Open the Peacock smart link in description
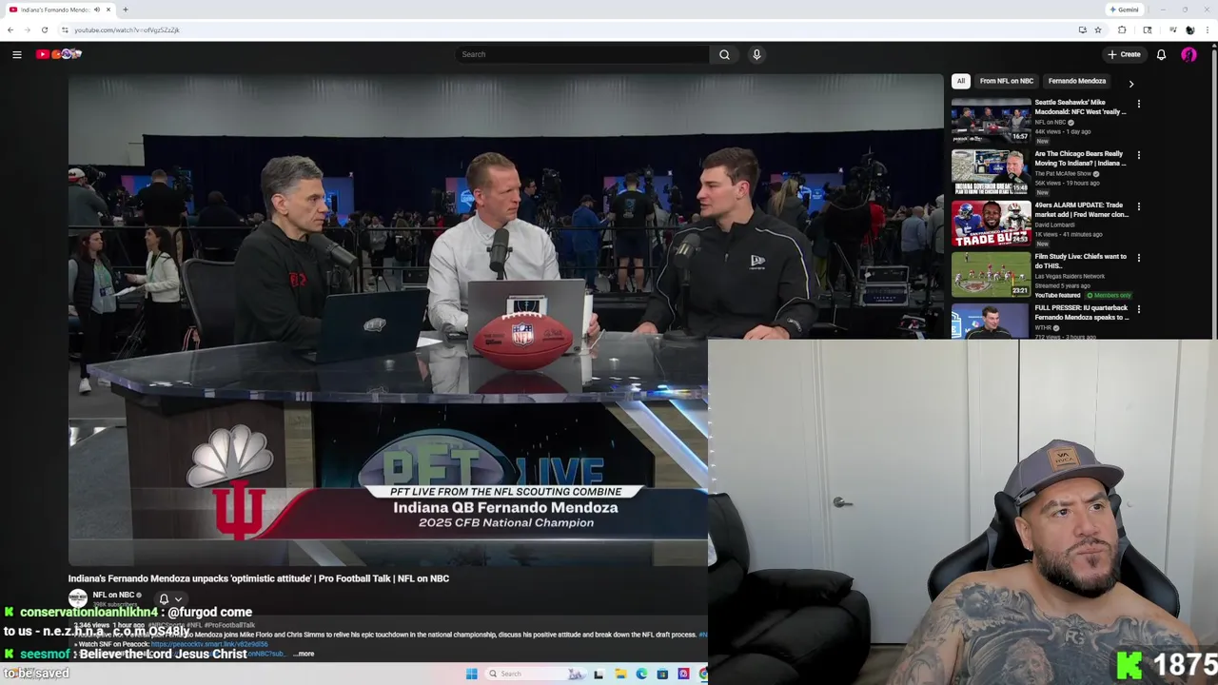 click(x=209, y=644)
